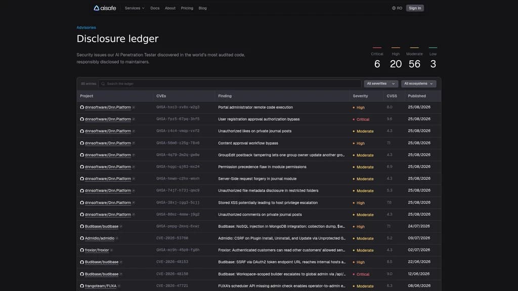Open the All ecosystems filter dropdown
The width and height of the screenshot is (518, 291).
(x=418, y=84)
